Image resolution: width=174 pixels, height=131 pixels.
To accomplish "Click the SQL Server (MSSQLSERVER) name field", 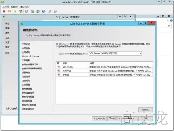I will [x=115, y=54].
